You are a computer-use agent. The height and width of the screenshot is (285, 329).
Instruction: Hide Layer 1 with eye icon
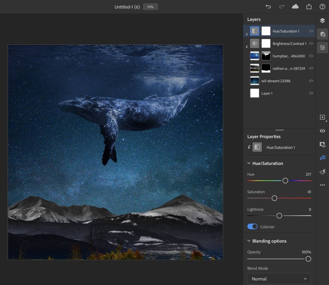click(311, 93)
